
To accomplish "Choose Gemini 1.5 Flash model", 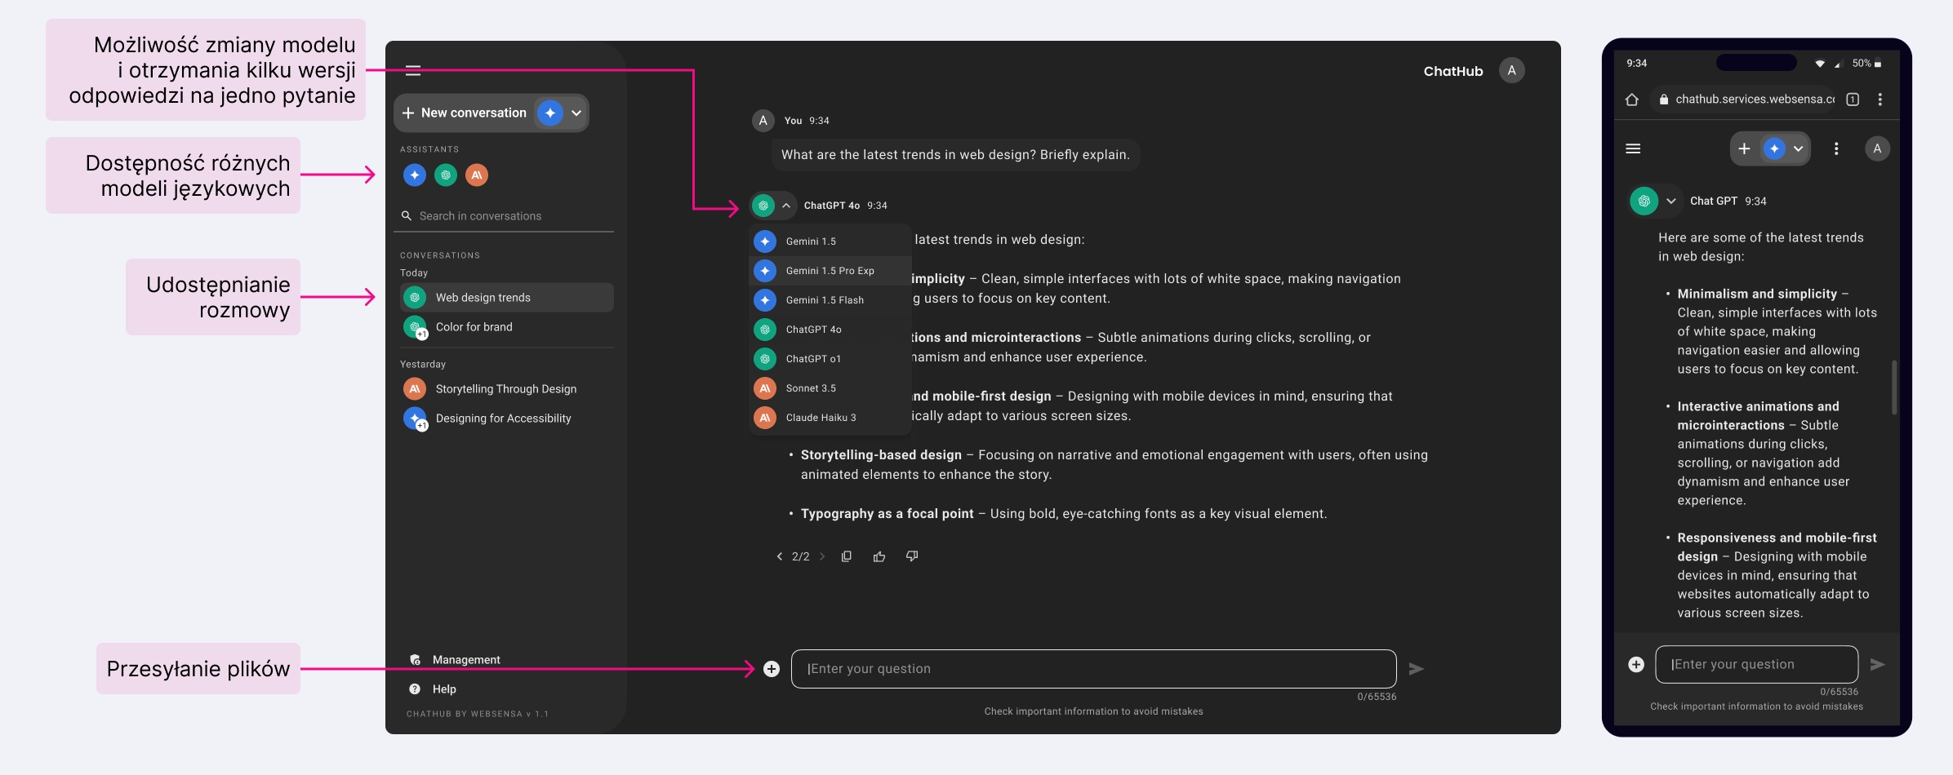I will [830, 300].
